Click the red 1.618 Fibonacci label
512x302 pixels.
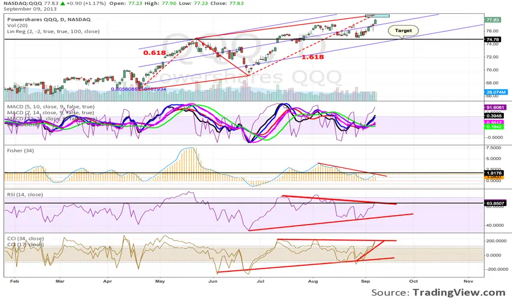pyautogui.click(x=313, y=57)
